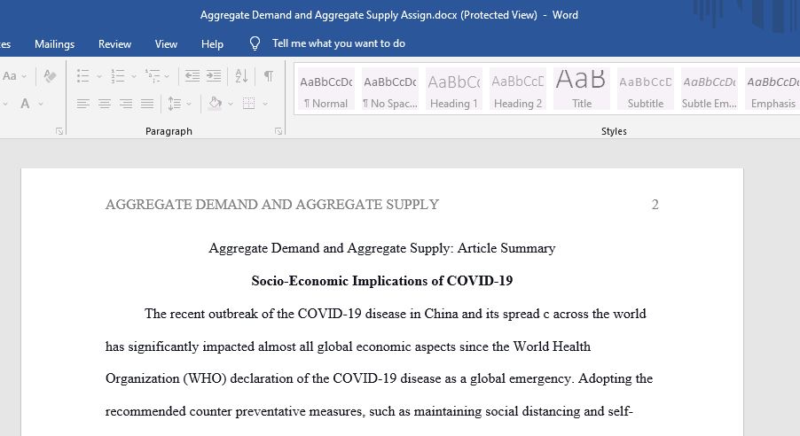
Task: Expand multilevel list dropdown arrow
Action: tap(167, 76)
